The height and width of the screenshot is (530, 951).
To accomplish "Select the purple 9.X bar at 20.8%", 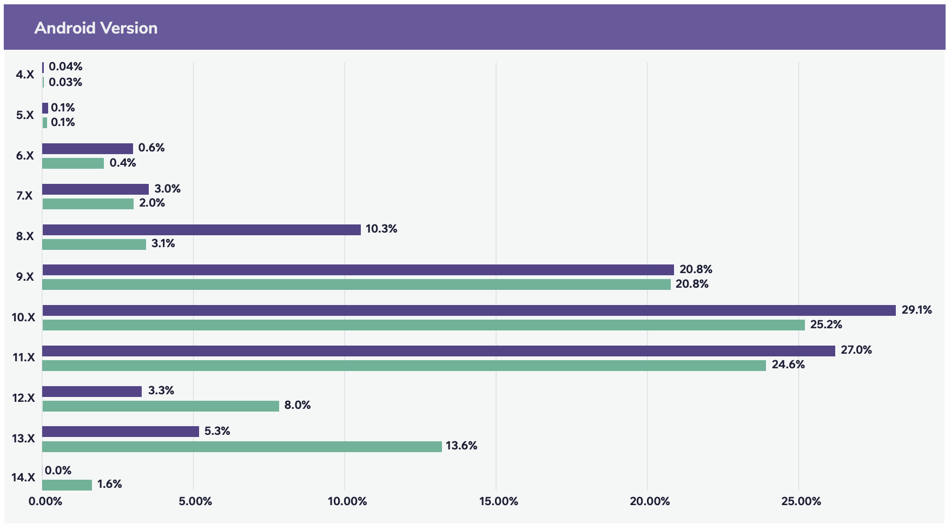I will tap(358, 270).
